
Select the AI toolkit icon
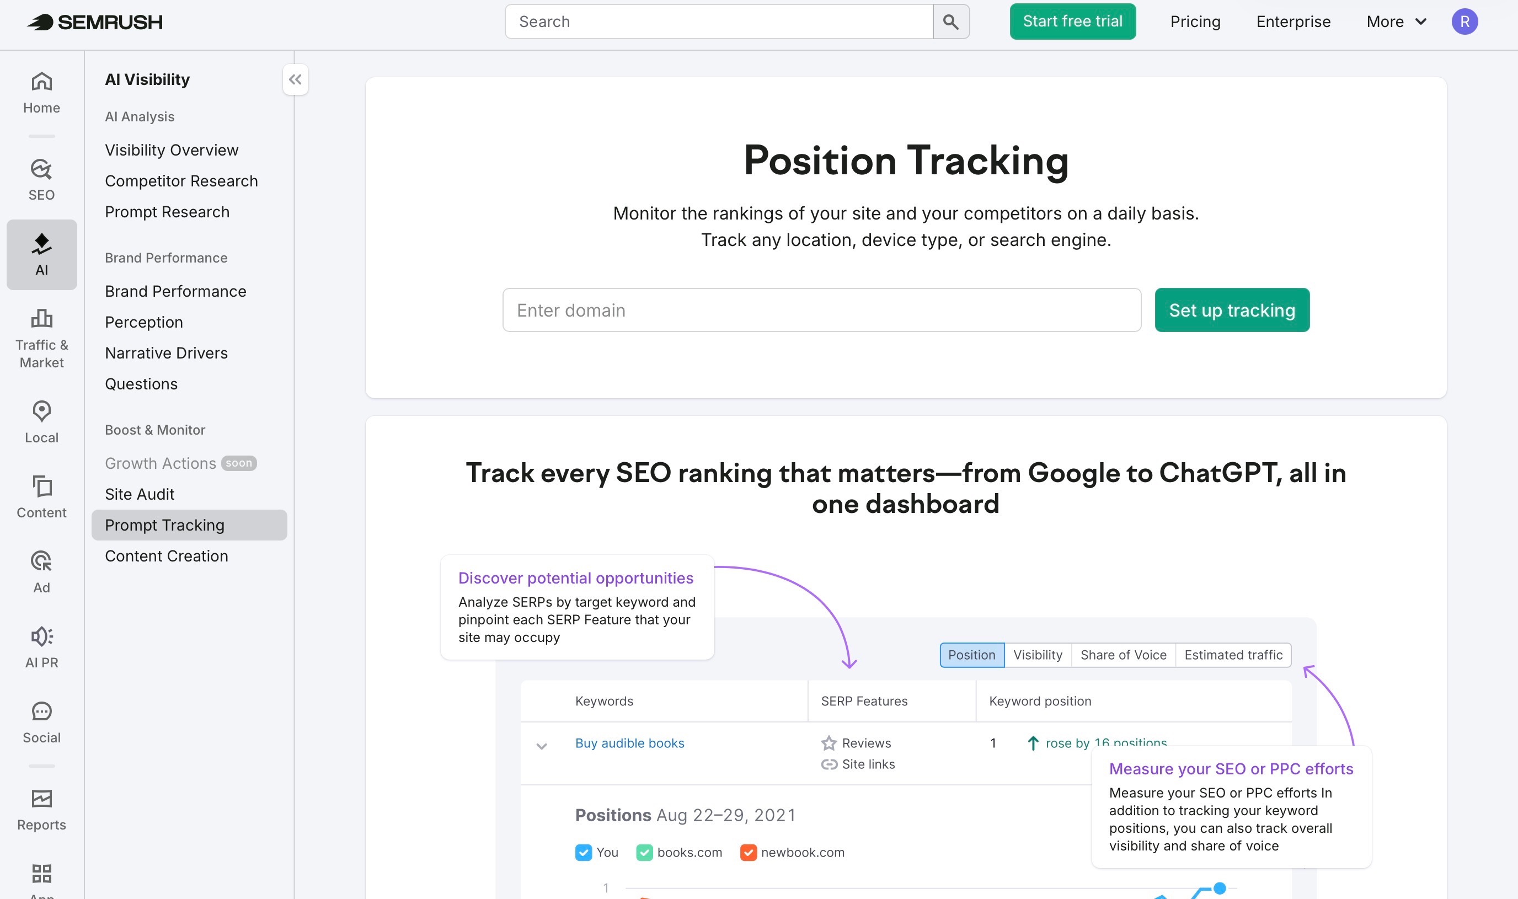[41, 254]
